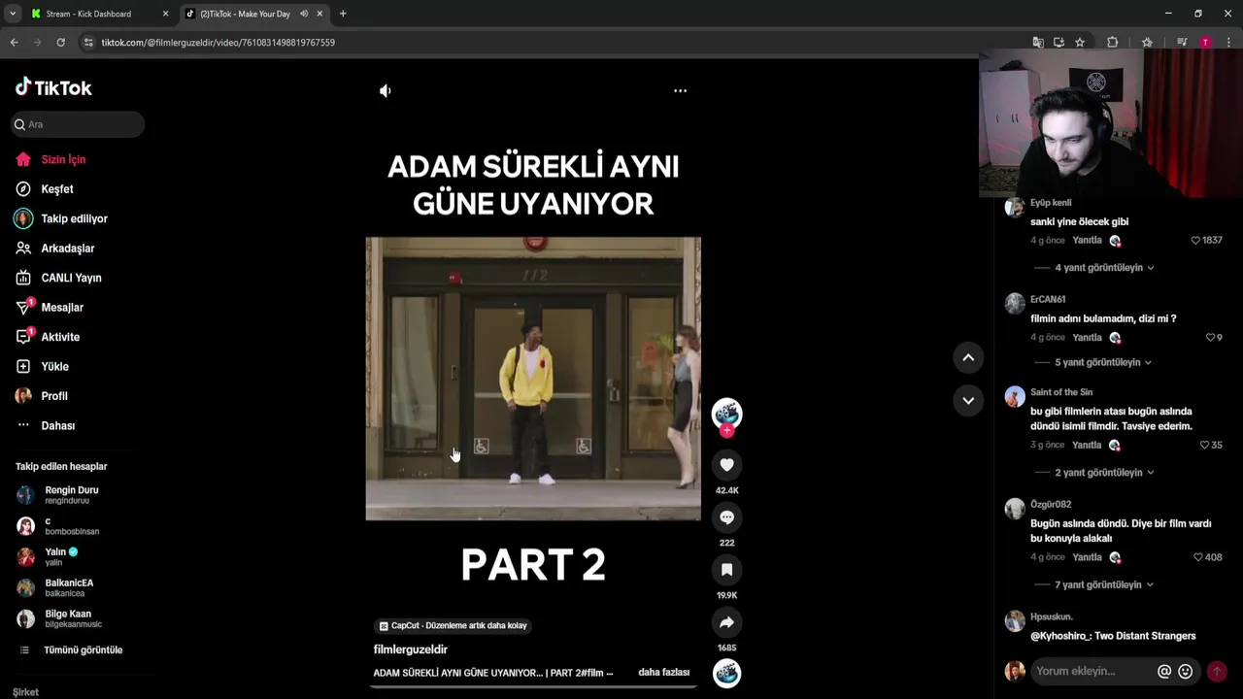This screenshot has width=1243, height=699.
Task: Expand 5 yanıt görüntüleyin replies
Action: (1103, 362)
